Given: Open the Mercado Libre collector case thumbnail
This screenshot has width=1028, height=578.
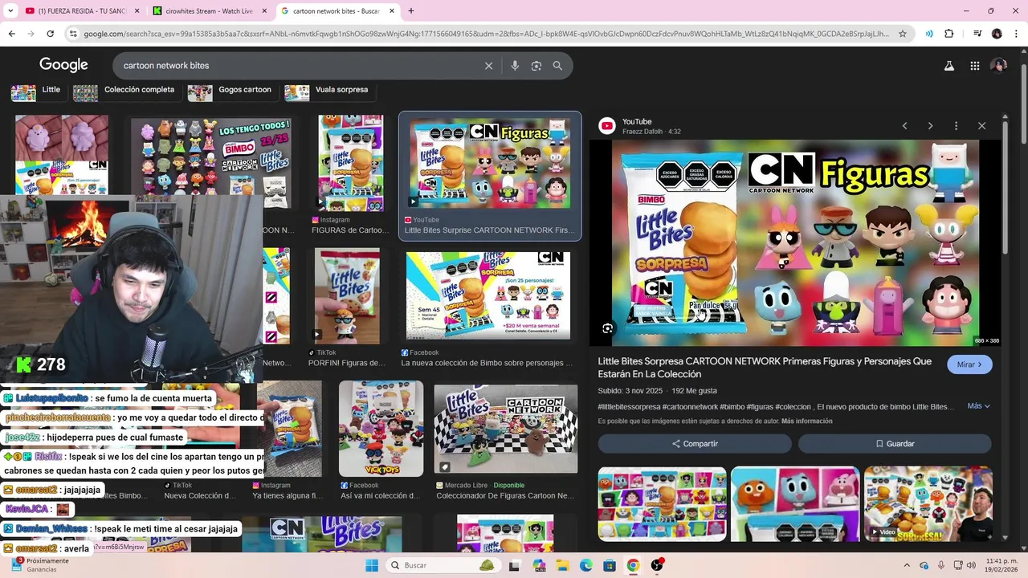Looking at the screenshot, I should (506, 429).
